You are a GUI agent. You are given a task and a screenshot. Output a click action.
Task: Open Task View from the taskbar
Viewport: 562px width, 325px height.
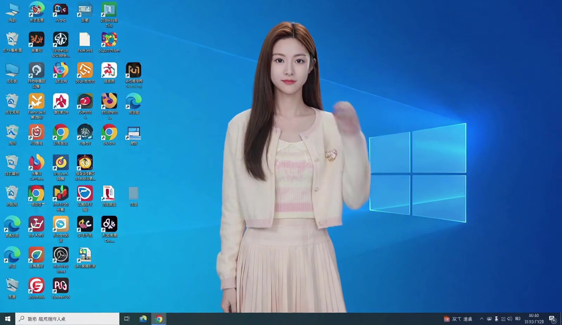pyautogui.click(x=127, y=319)
